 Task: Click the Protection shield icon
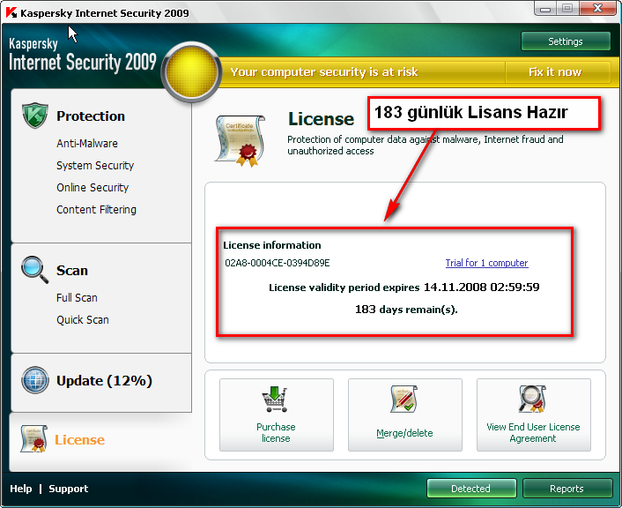click(35, 116)
